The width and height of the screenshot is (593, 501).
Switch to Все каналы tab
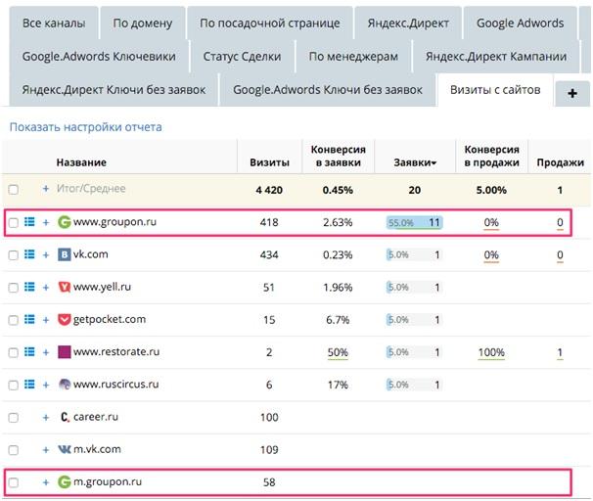[54, 23]
